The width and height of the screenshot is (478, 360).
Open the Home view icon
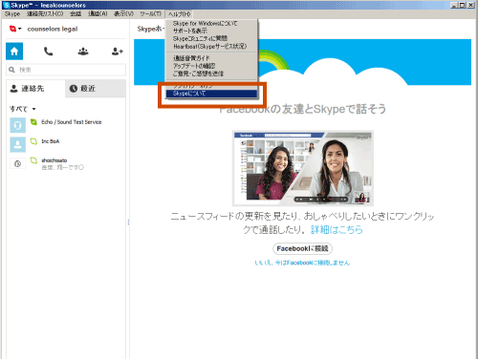14,52
